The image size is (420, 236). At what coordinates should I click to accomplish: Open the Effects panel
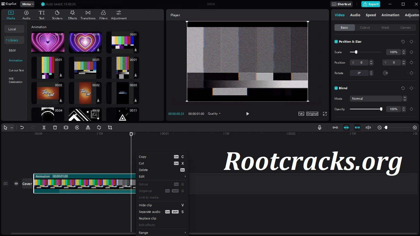pyautogui.click(x=73, y=15)
